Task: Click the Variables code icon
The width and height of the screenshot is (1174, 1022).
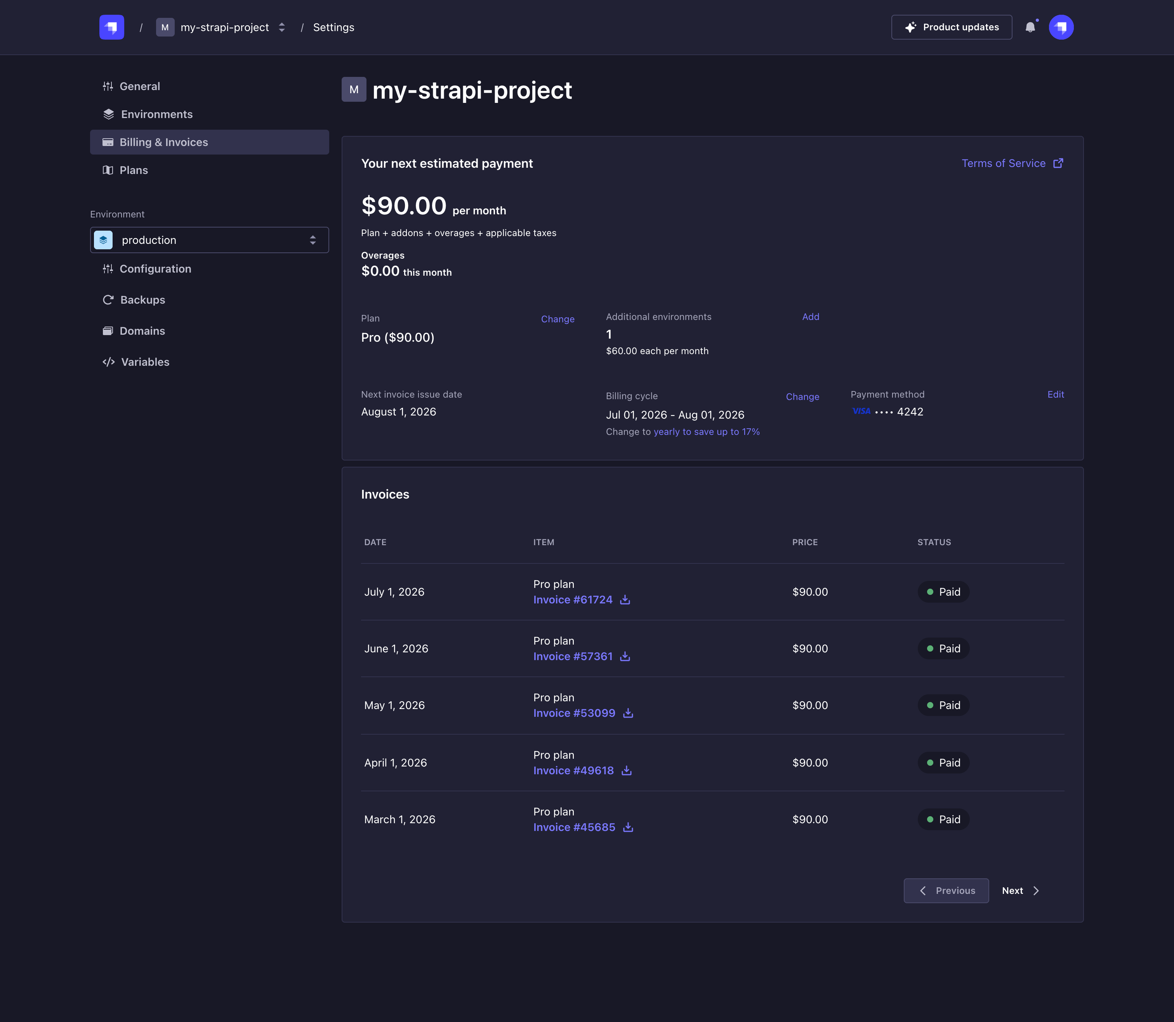Action: tap(108, 362)
